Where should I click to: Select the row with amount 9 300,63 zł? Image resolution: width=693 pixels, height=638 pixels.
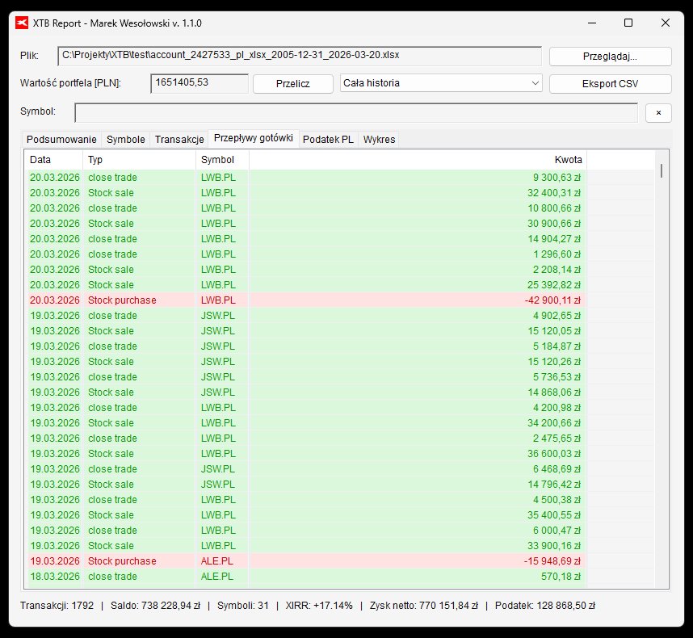(305, 178)
